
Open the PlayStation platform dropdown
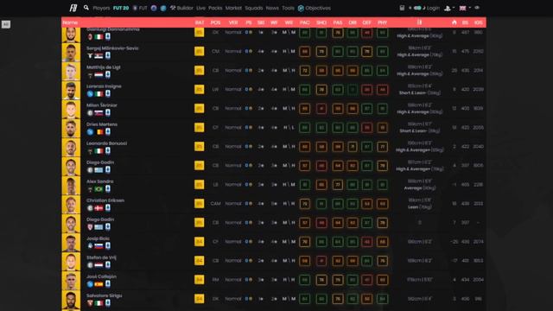coord(449,8)
